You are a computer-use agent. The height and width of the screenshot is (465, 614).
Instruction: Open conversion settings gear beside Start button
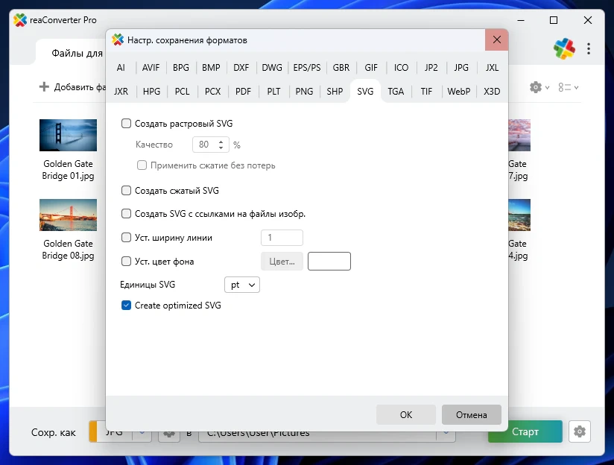[x=579, y=431]
